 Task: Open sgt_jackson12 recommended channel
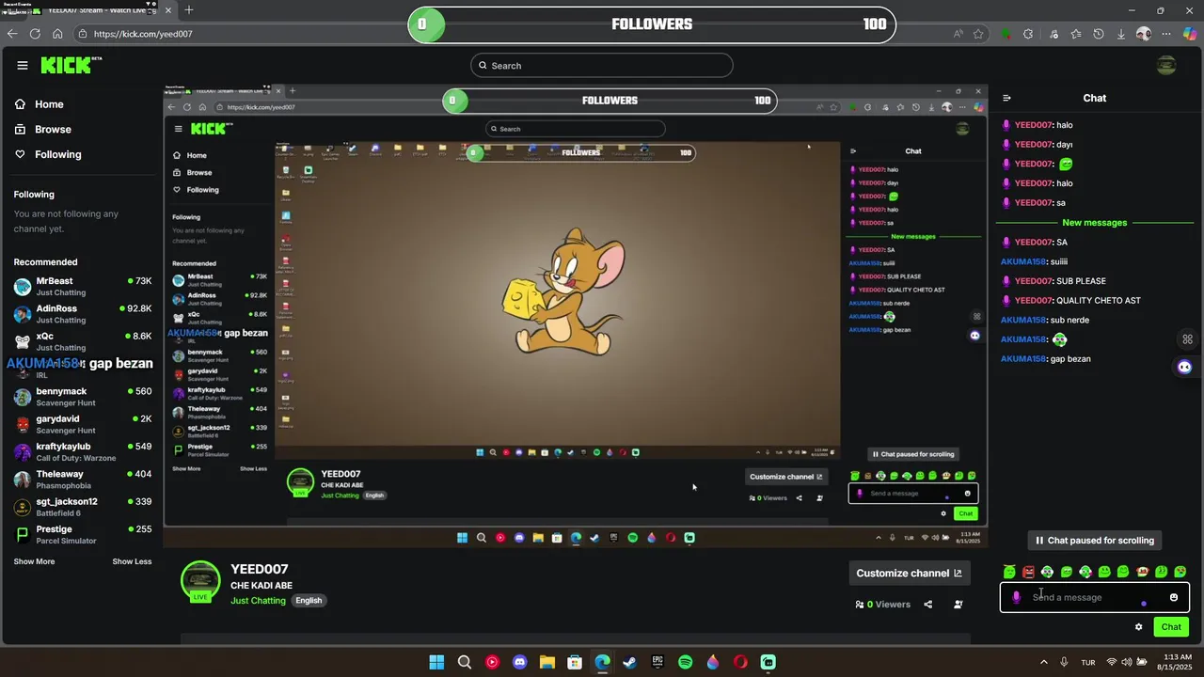coord(83,507)
